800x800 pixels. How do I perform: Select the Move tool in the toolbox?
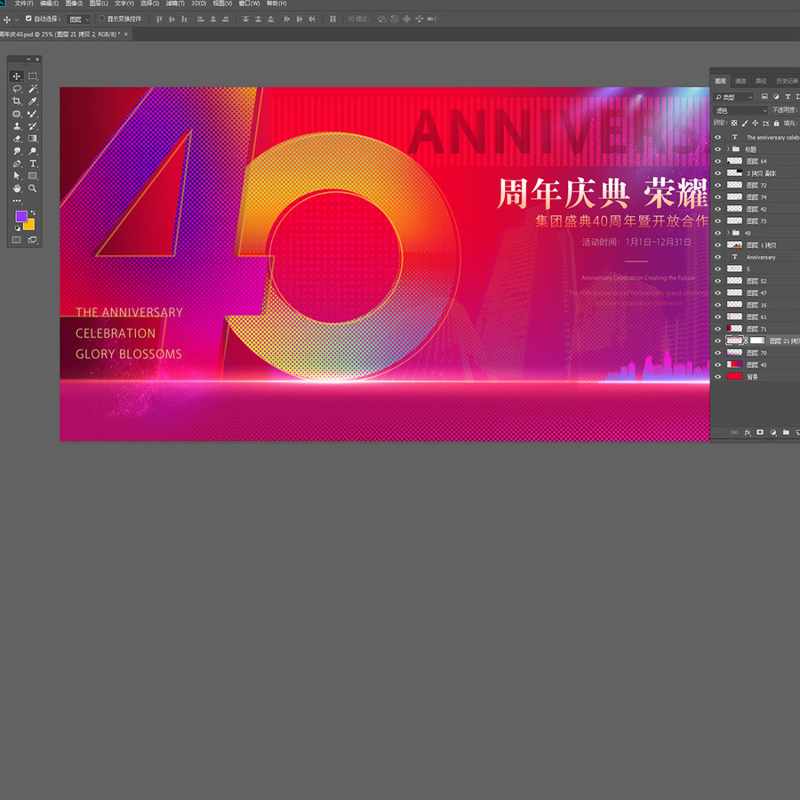(x=16, y=76)
